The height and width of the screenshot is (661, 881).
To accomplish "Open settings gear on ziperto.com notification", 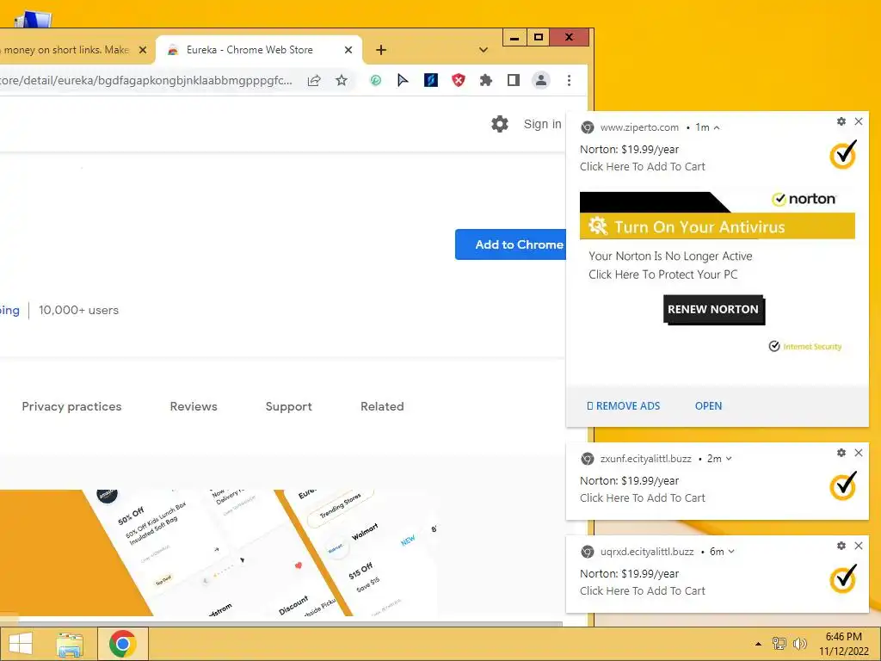I will tap(841, 121).
